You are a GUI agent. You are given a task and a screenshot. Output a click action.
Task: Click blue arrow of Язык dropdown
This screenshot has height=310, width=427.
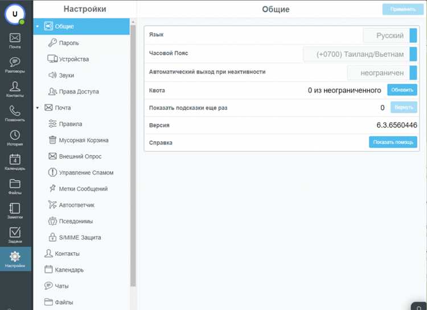point(413,35)
